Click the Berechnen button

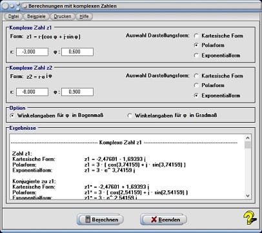tap(100, 219)
